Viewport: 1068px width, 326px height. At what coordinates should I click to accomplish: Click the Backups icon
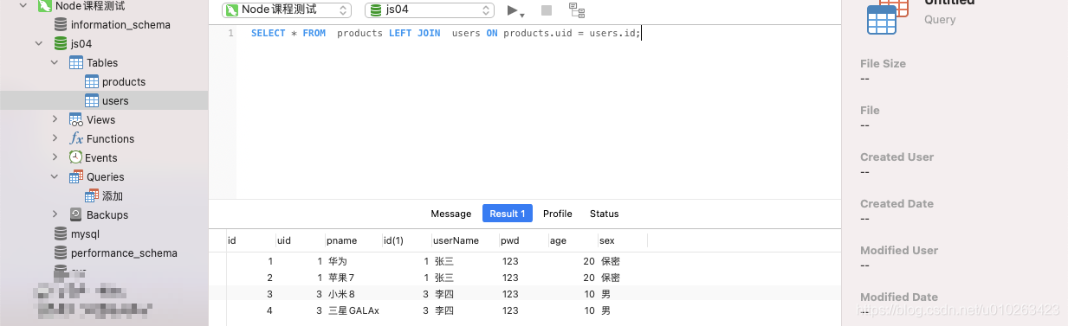pyautogui.click(x=76, y=215)
